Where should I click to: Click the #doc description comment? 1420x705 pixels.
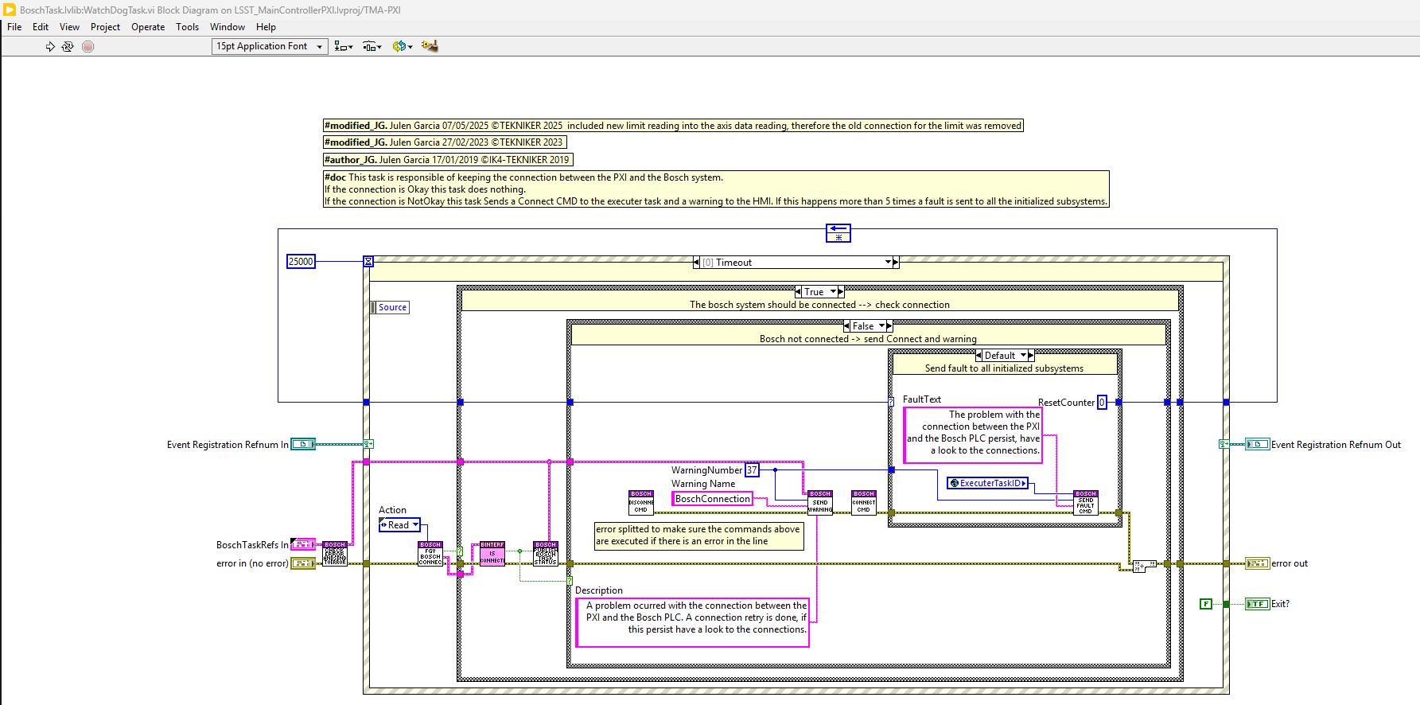(x=716, y=189)
